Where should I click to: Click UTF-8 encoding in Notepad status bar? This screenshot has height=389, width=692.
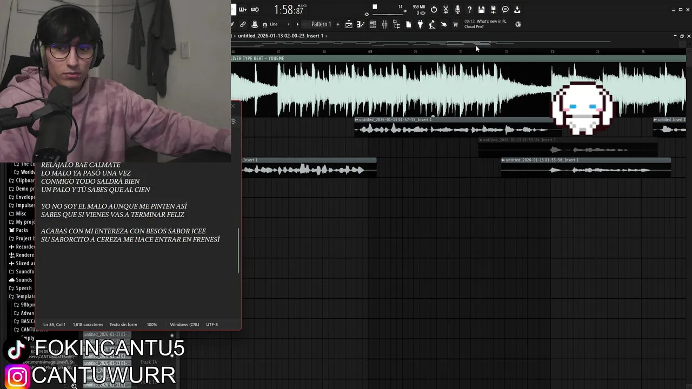point(212,325)
